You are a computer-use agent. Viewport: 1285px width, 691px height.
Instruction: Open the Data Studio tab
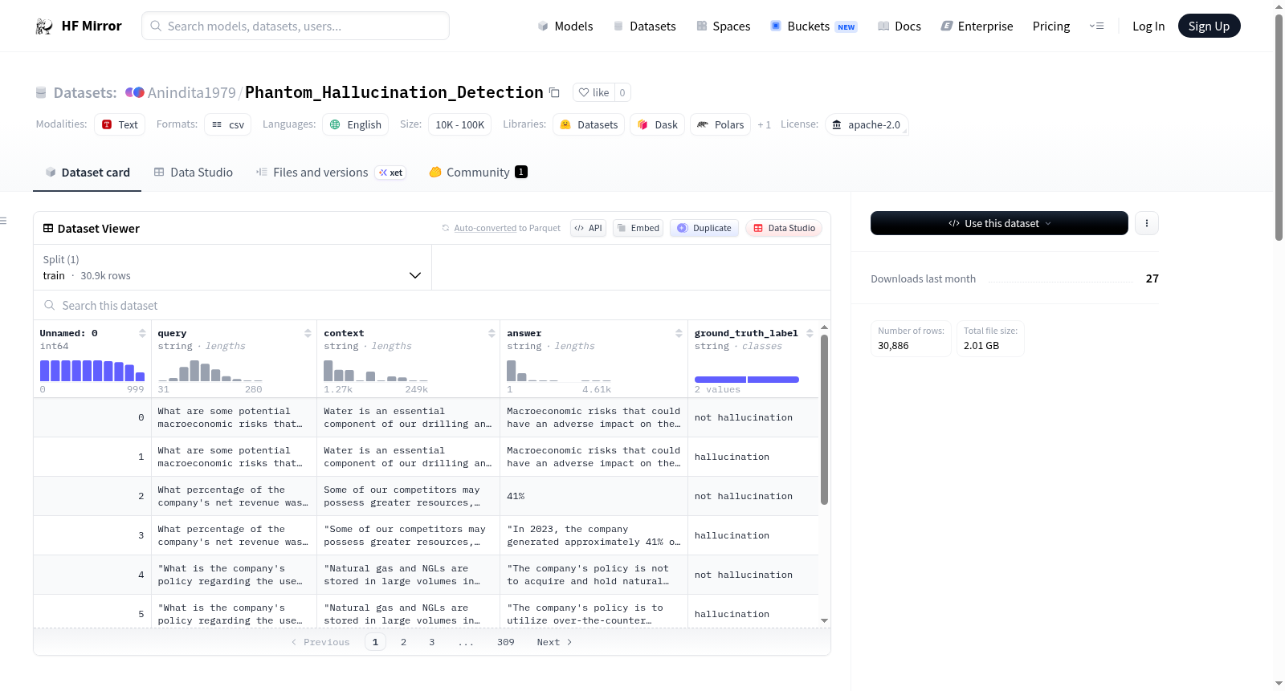tap(194, 173)
